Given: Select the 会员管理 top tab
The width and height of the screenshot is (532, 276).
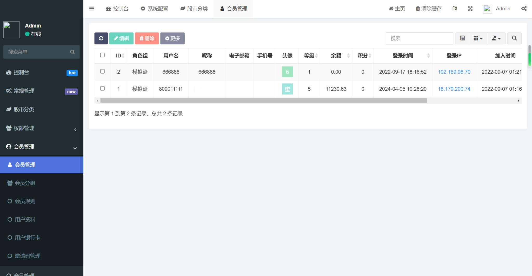Looking at the screenshot, I should [234, 9].
